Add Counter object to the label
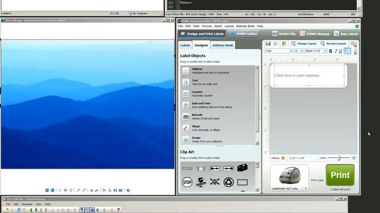The width and height of the screenshot is (380, 213). tap(218, 93)
